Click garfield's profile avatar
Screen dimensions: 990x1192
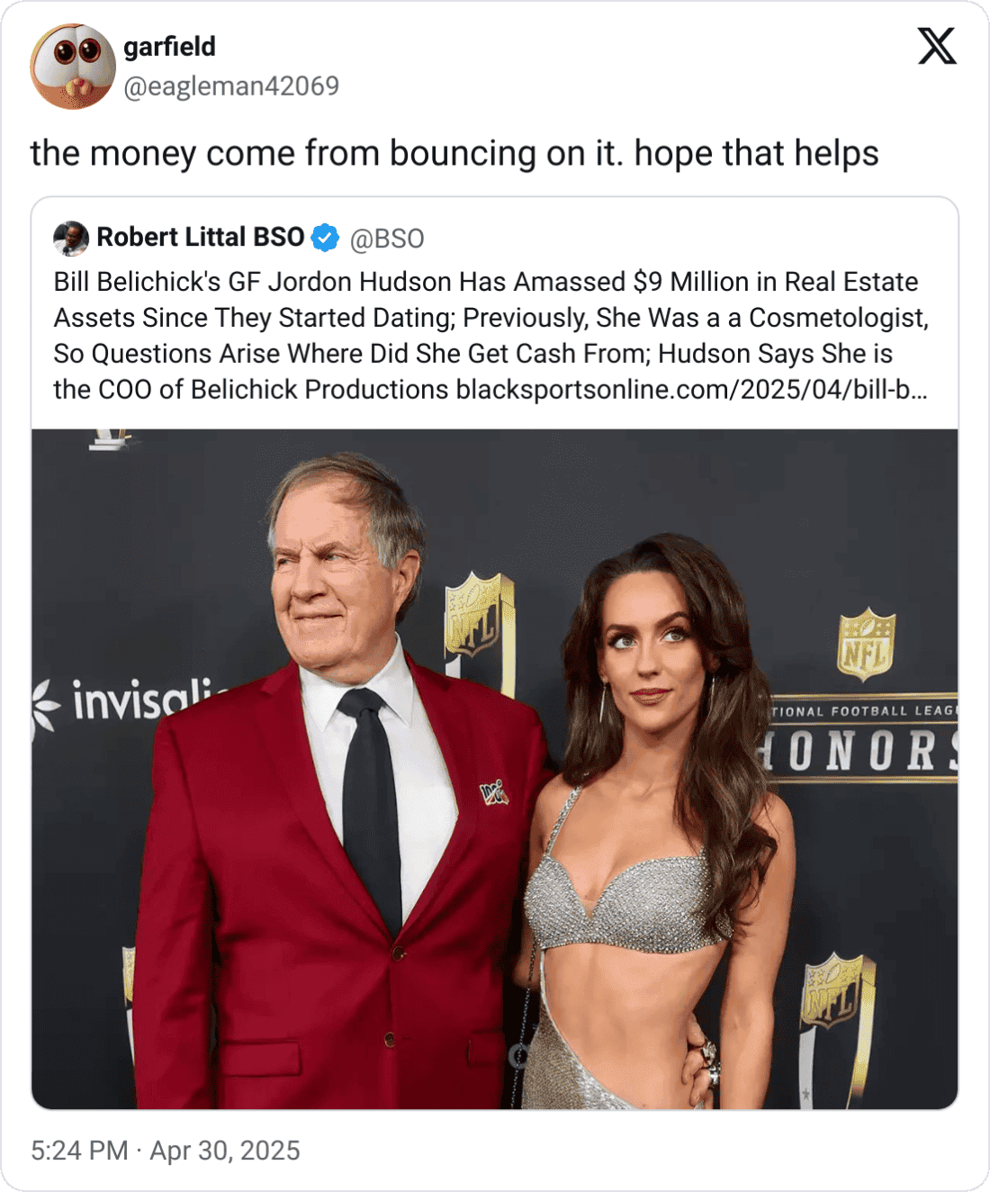(x=73, y=67)
